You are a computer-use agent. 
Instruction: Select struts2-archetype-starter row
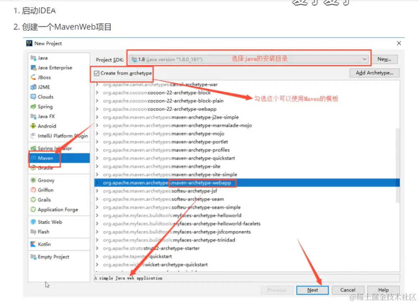[247, 248]
